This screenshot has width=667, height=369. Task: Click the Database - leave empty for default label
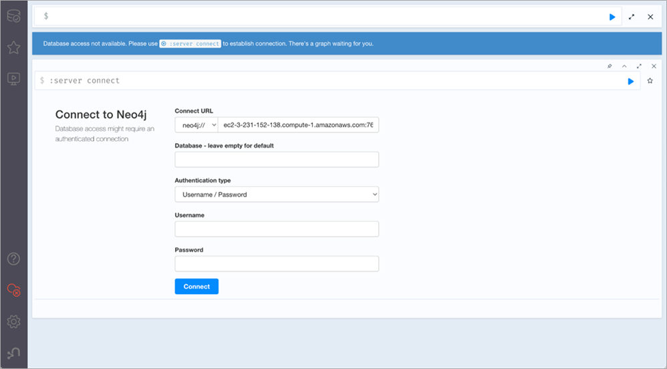click(x=224, y=146)
